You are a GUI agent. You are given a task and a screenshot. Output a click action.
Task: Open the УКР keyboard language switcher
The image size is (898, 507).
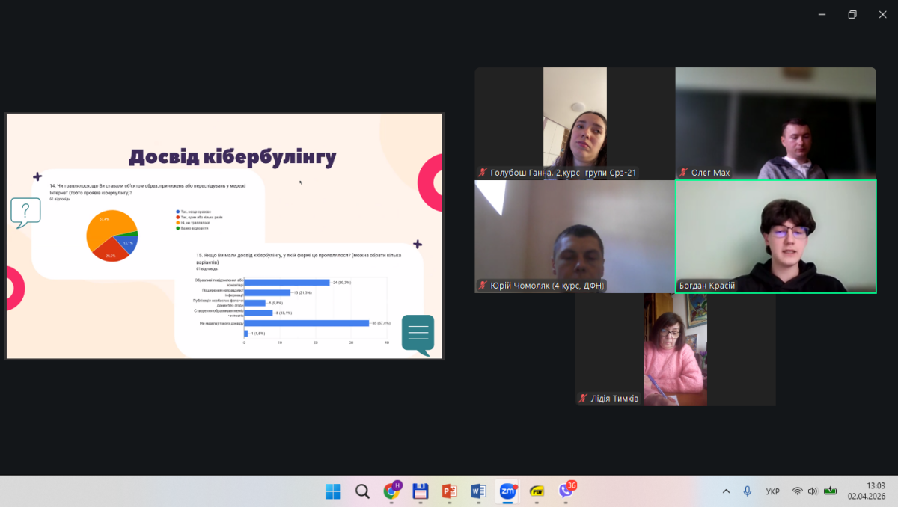click(x=772, y=491)
